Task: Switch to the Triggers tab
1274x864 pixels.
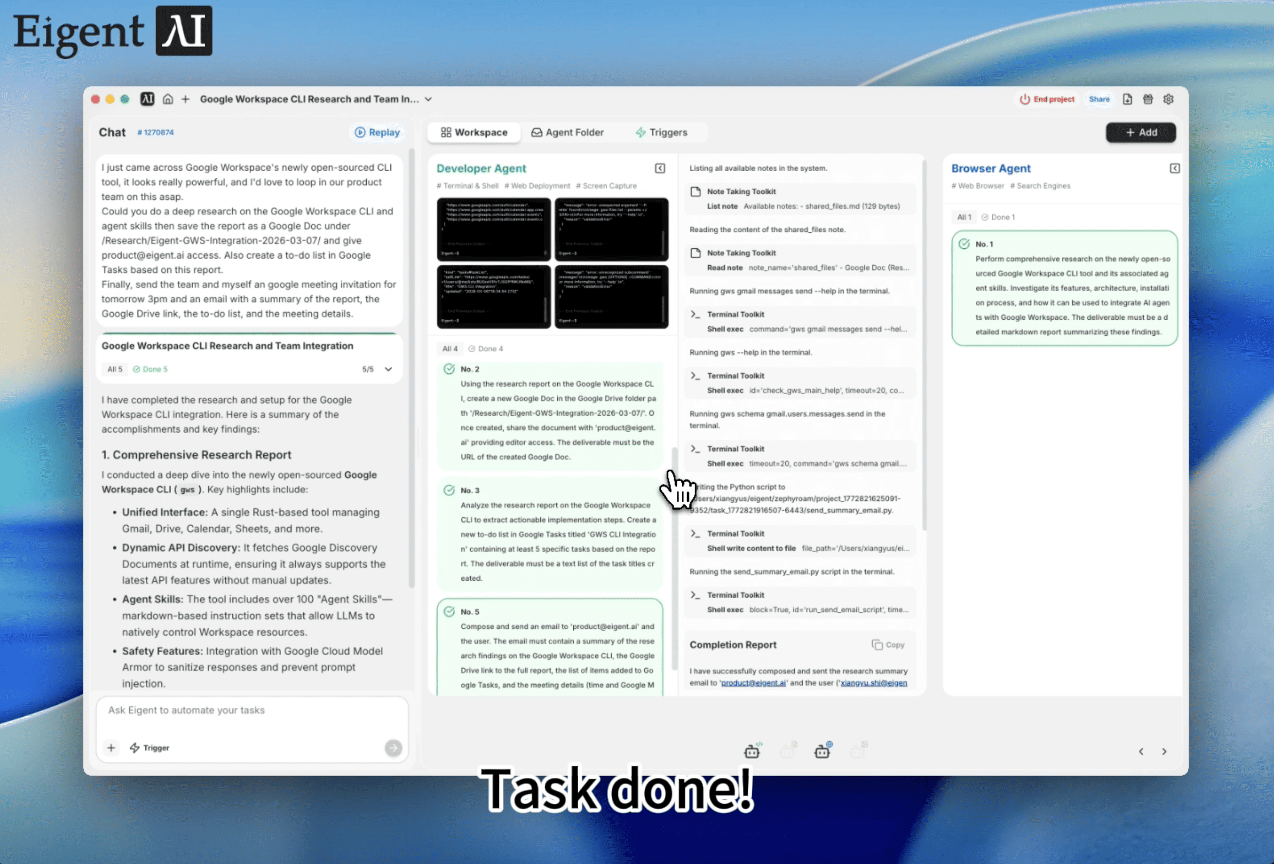Action: coord(661,133)
